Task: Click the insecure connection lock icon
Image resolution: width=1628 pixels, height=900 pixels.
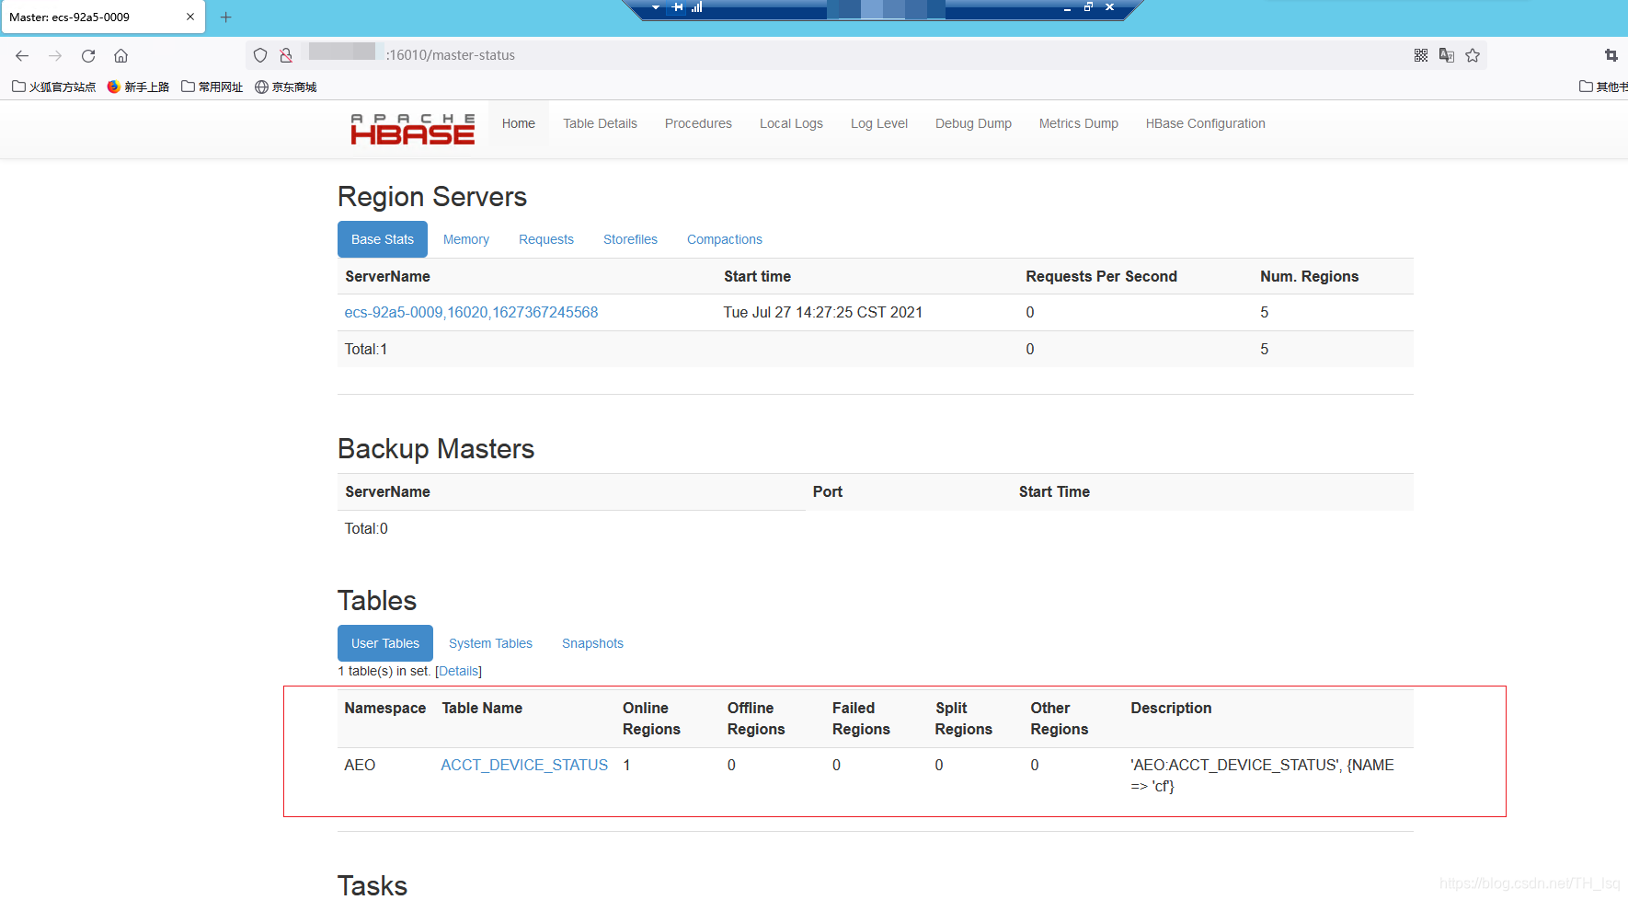Action: (286, 55)
